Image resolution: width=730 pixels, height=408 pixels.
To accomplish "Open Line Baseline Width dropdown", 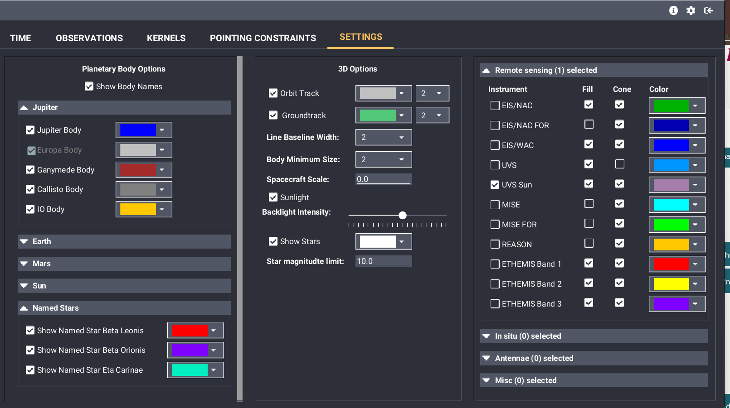I will pos(384,137).
